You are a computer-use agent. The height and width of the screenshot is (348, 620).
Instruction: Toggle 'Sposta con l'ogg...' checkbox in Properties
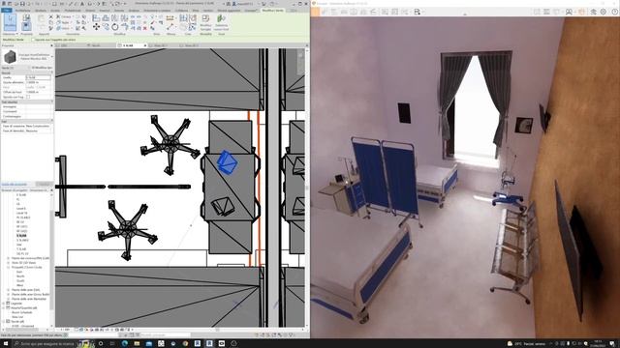pyautogui.click(x=28, y=97)
